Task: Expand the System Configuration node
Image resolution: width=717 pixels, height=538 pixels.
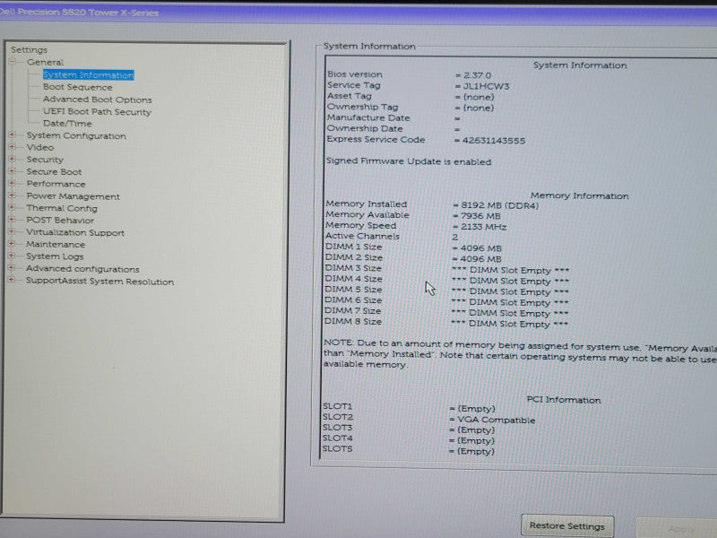Action: [13, 135]
